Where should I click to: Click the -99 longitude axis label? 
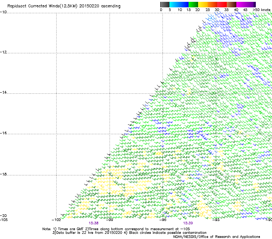coord(110,220)
